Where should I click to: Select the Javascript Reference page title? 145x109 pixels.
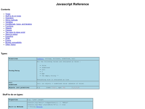point(73,4)
